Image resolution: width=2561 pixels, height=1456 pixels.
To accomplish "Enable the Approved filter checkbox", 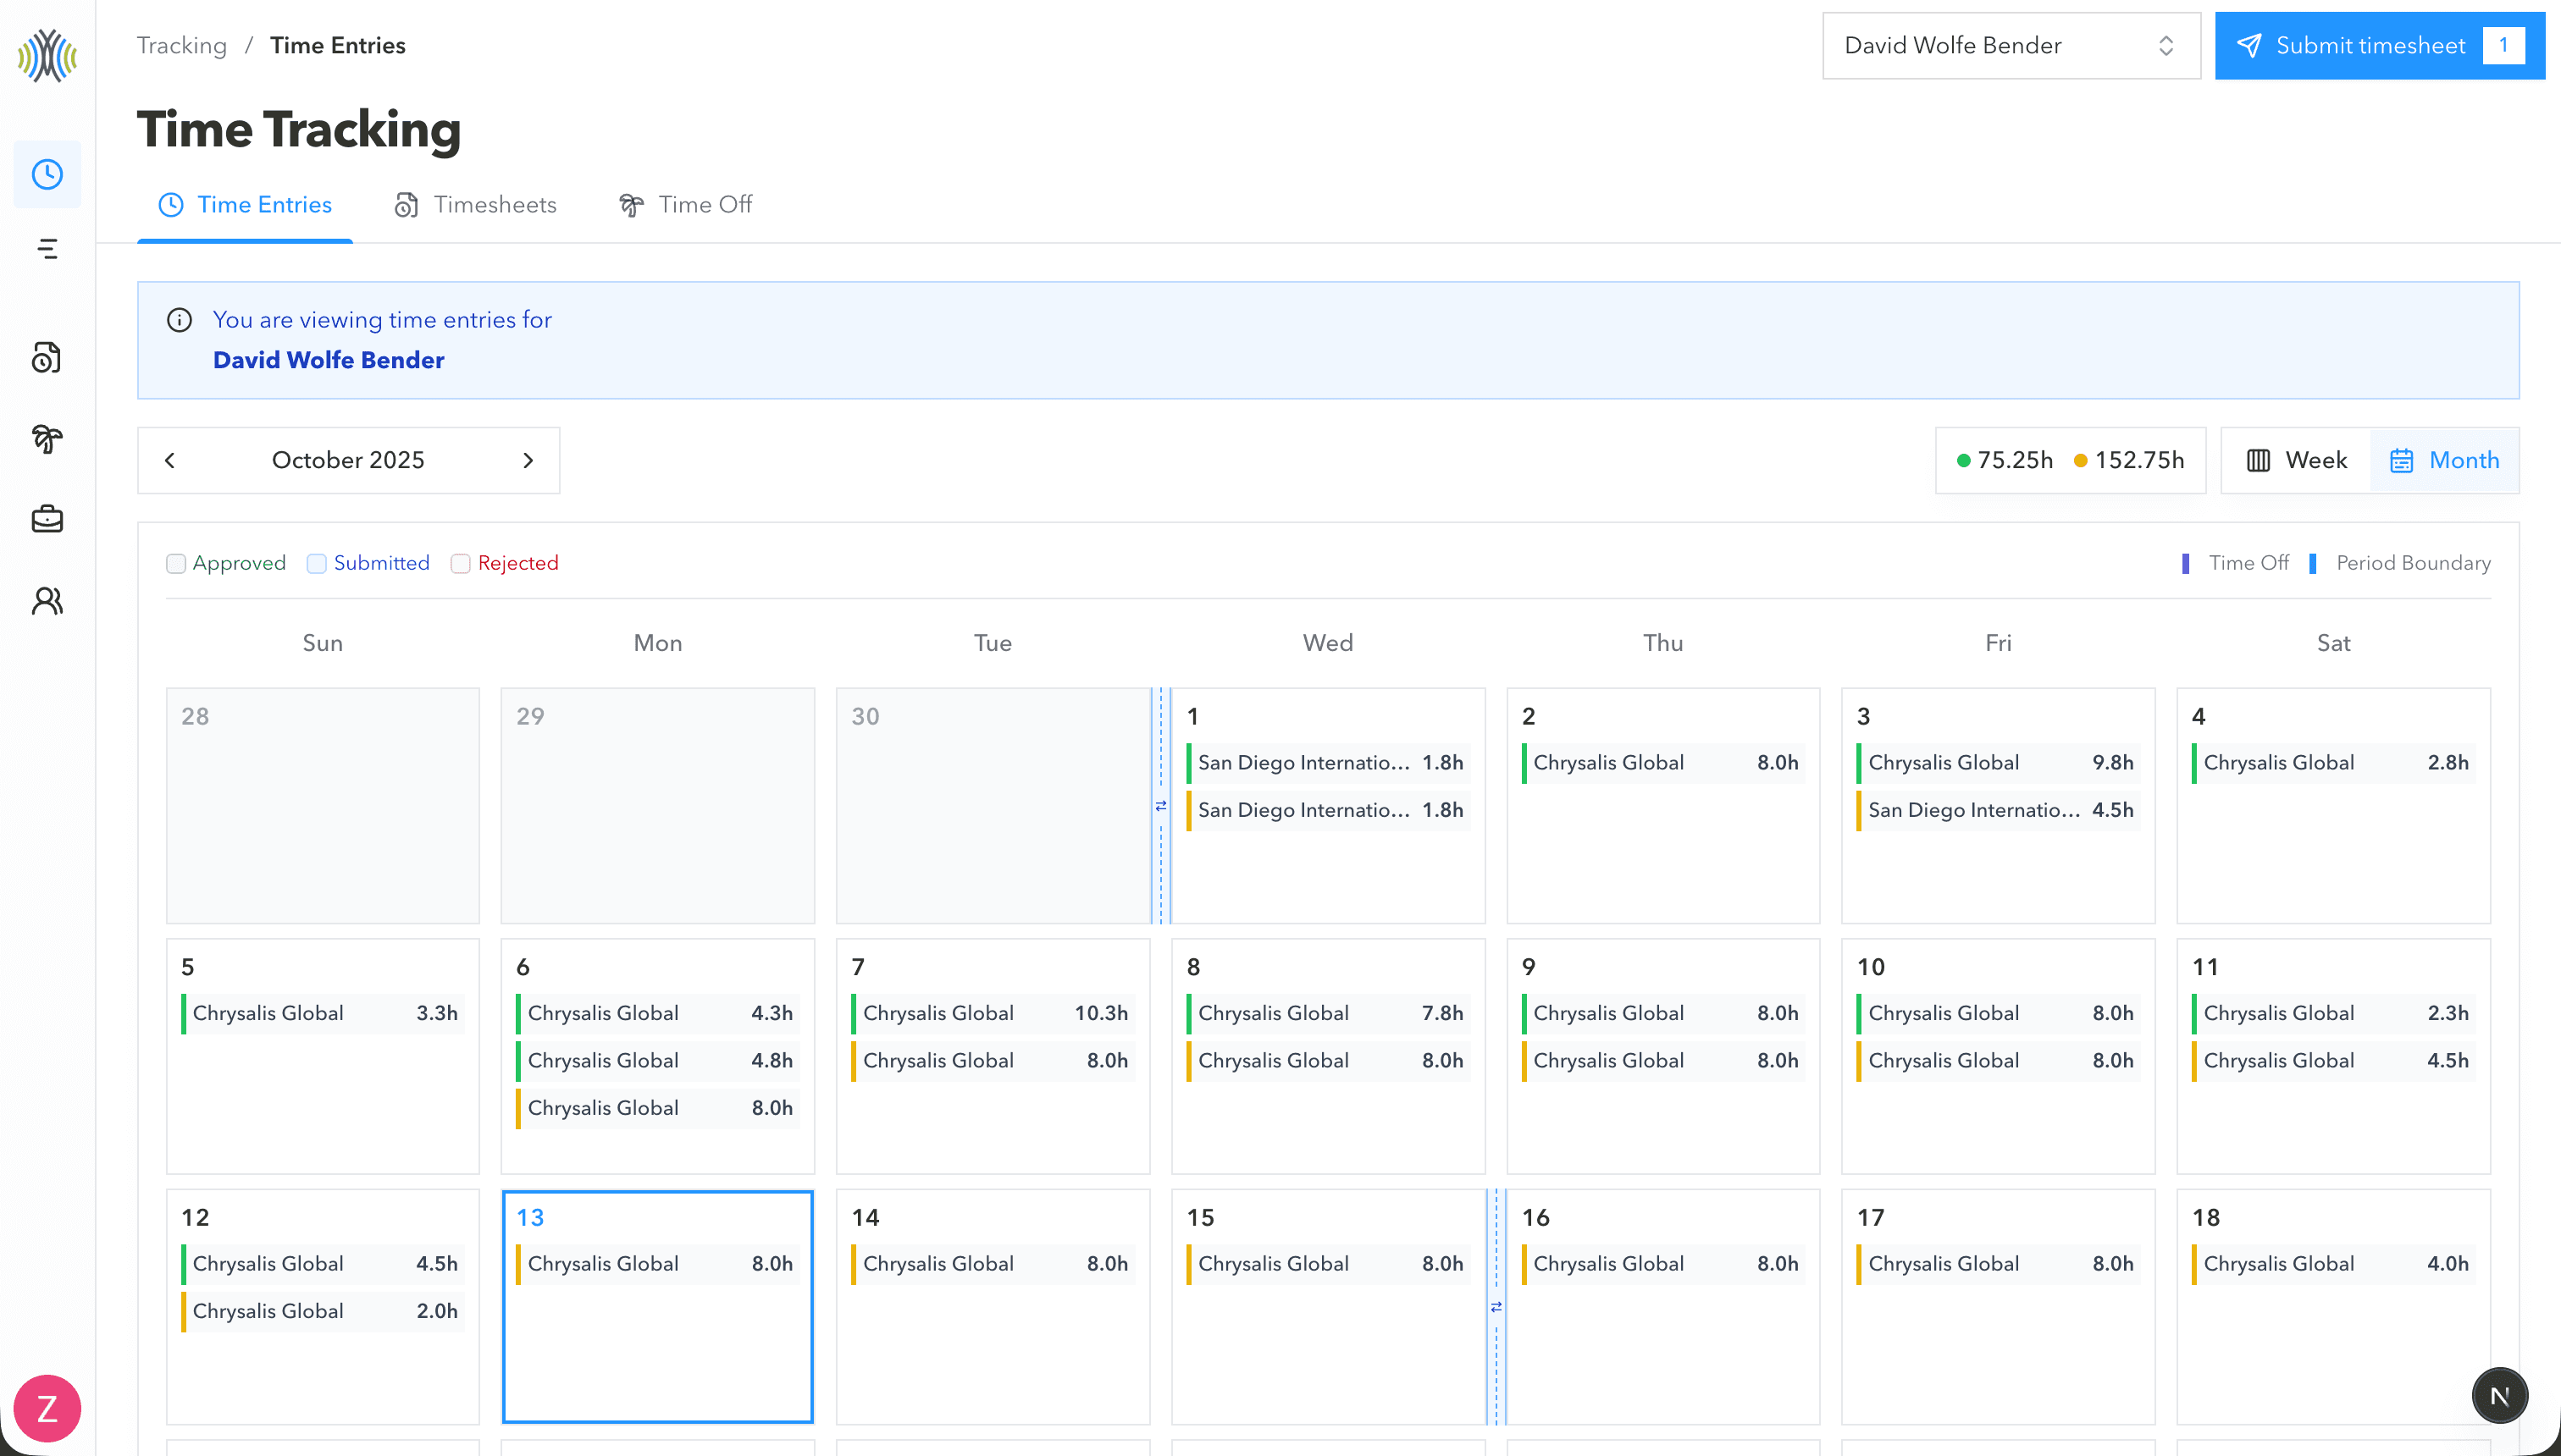I will [x=176, y=563].
